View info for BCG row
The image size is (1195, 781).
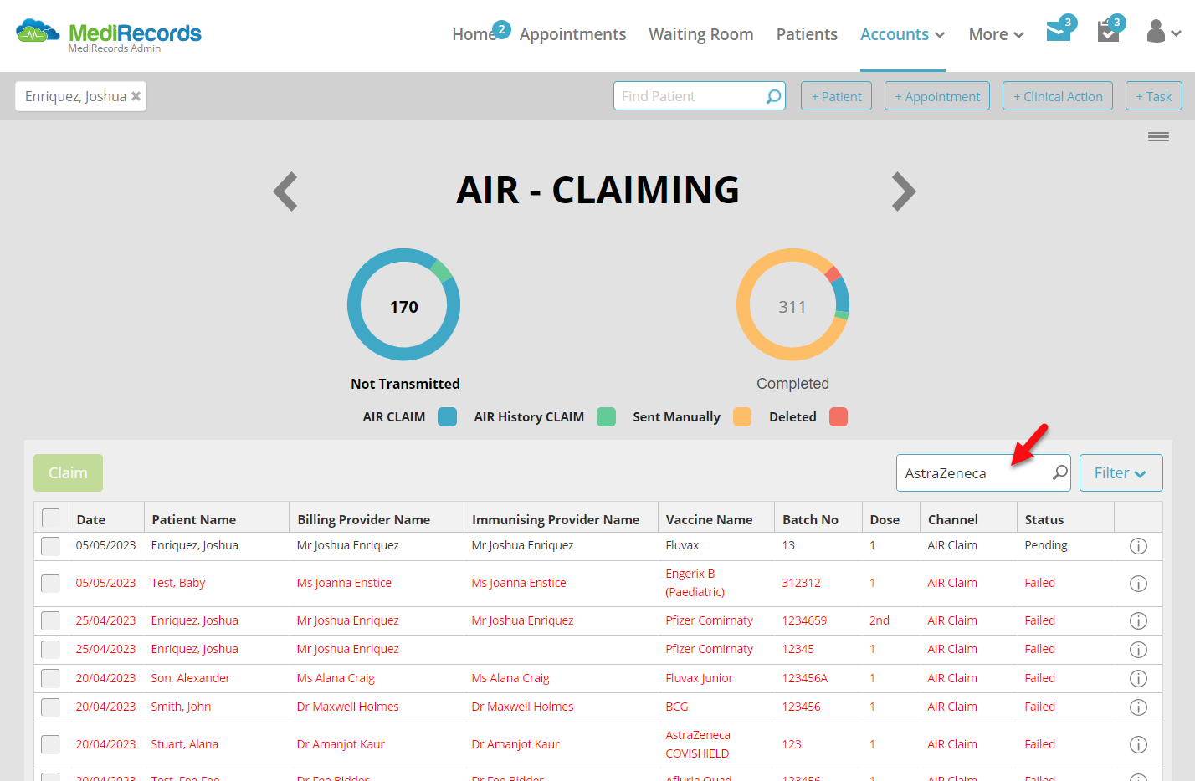tap(1138, 707)
